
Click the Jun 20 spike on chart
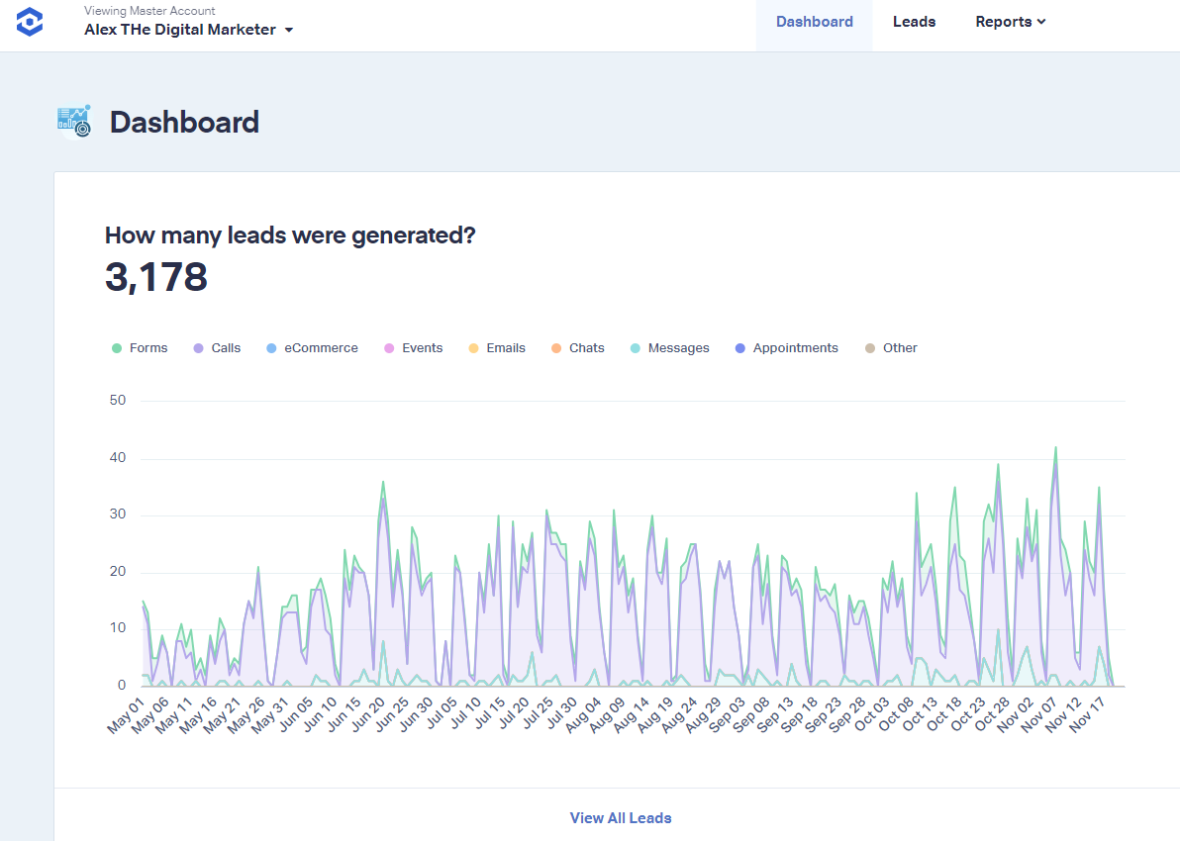tap(383, 485)
